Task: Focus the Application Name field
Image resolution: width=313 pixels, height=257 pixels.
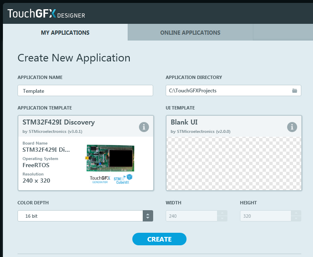Action: coord(85,91)
